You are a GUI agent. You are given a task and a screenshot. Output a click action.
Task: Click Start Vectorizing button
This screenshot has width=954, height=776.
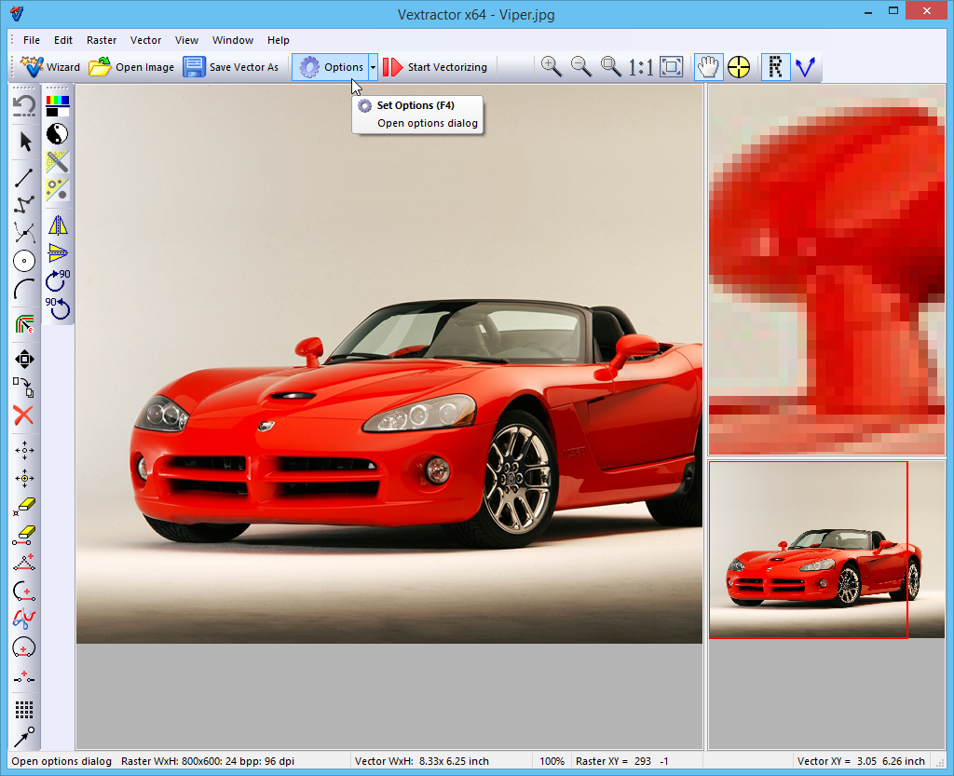coord(435,67)
